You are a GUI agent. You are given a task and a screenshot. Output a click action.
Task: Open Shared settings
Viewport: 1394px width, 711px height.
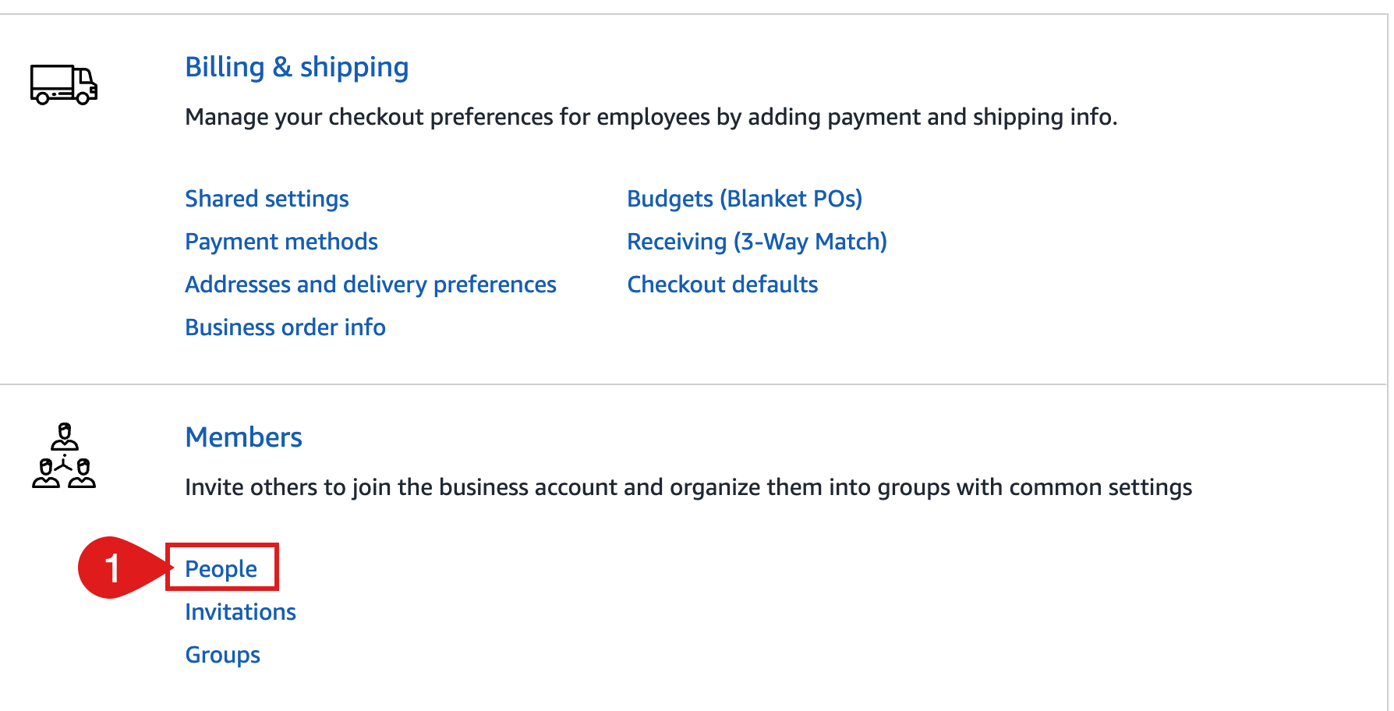[267, 199]
